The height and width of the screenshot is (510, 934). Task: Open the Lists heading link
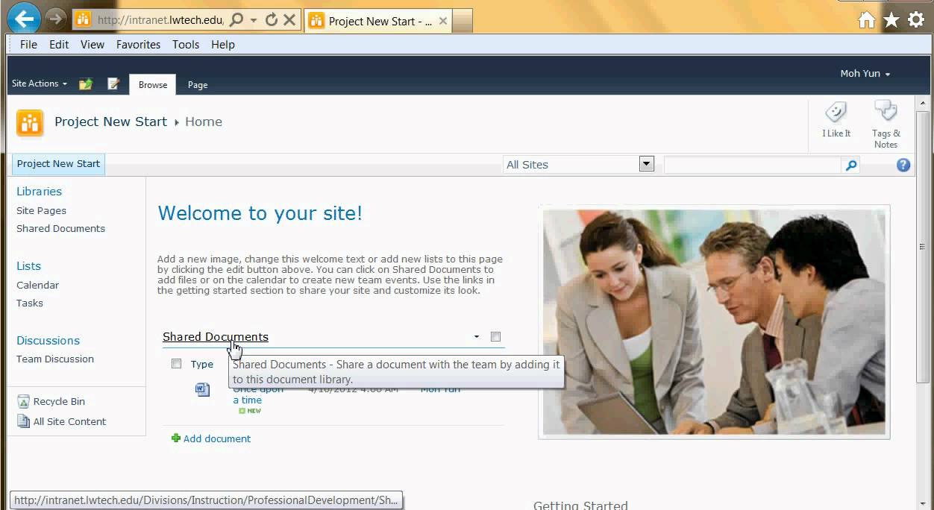pyautogui.click(x=29, y=266)
